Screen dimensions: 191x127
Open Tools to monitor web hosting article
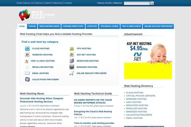tap(94, 123)
